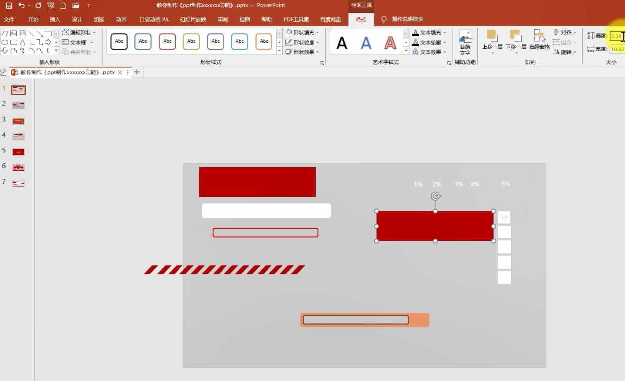
Task: Switch to the 开始 ribbon tab
Action: [33, 19]
